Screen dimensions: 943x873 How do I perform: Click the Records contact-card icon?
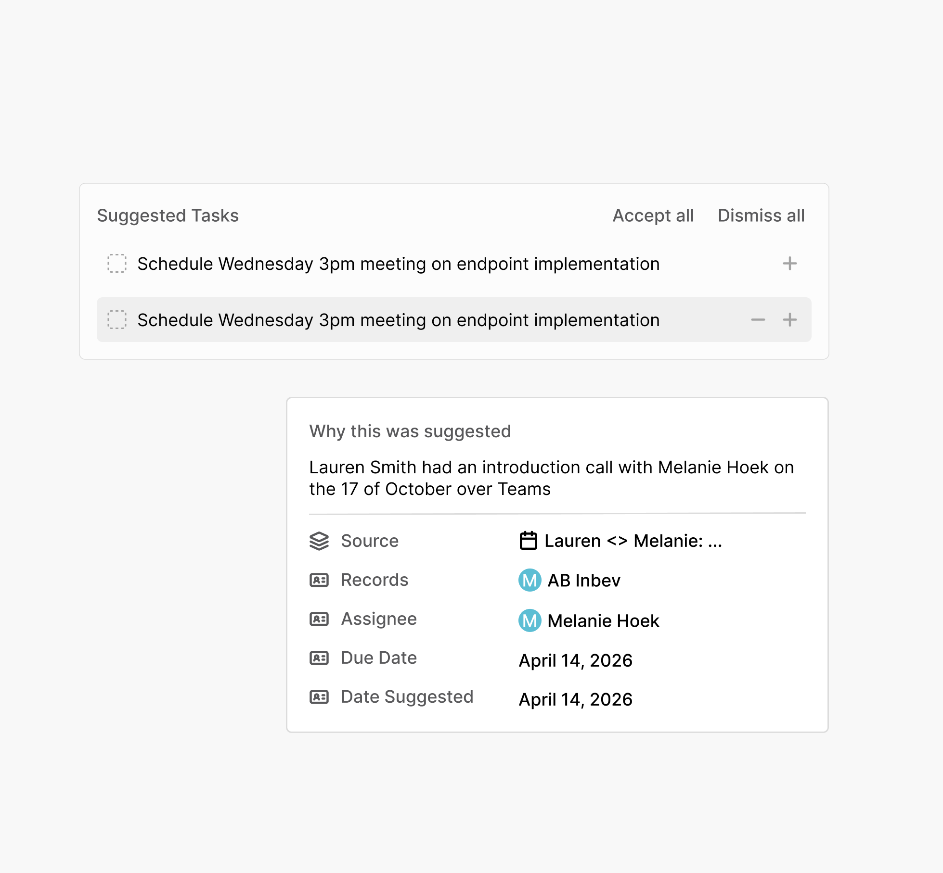point(319,580)
